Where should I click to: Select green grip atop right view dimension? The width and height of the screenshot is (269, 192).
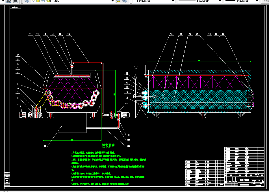tap(199, 61)
